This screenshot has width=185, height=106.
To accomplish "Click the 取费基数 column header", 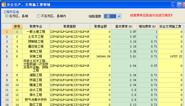I will click(x=70, y=27).
